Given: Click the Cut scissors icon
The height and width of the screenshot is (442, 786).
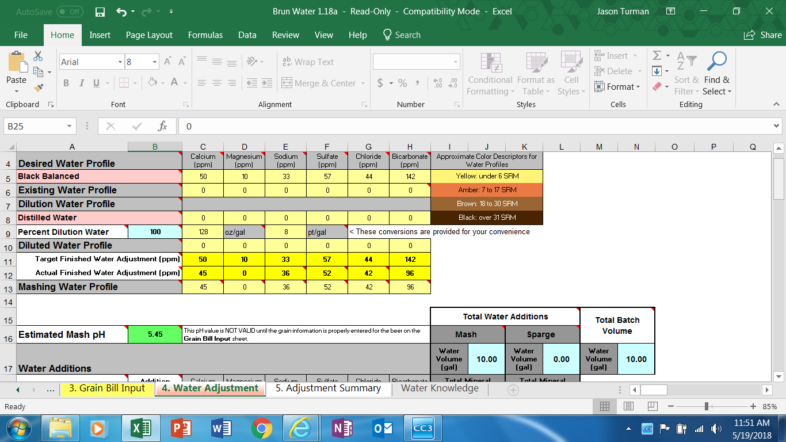Looking at the screenshot, I should tap(38, 56).
